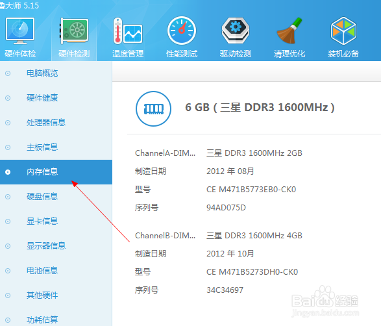Click model number CE M471B5773EB0-CK0
The width and height of the screenshot is (381, 326).
tap(251, 190)
